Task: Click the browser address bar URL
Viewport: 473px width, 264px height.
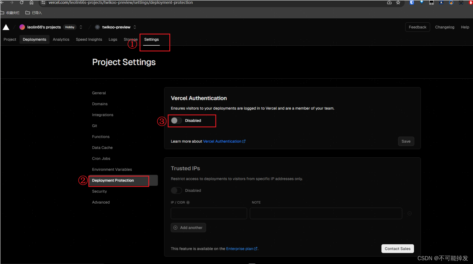Action: tap(121, 2)
